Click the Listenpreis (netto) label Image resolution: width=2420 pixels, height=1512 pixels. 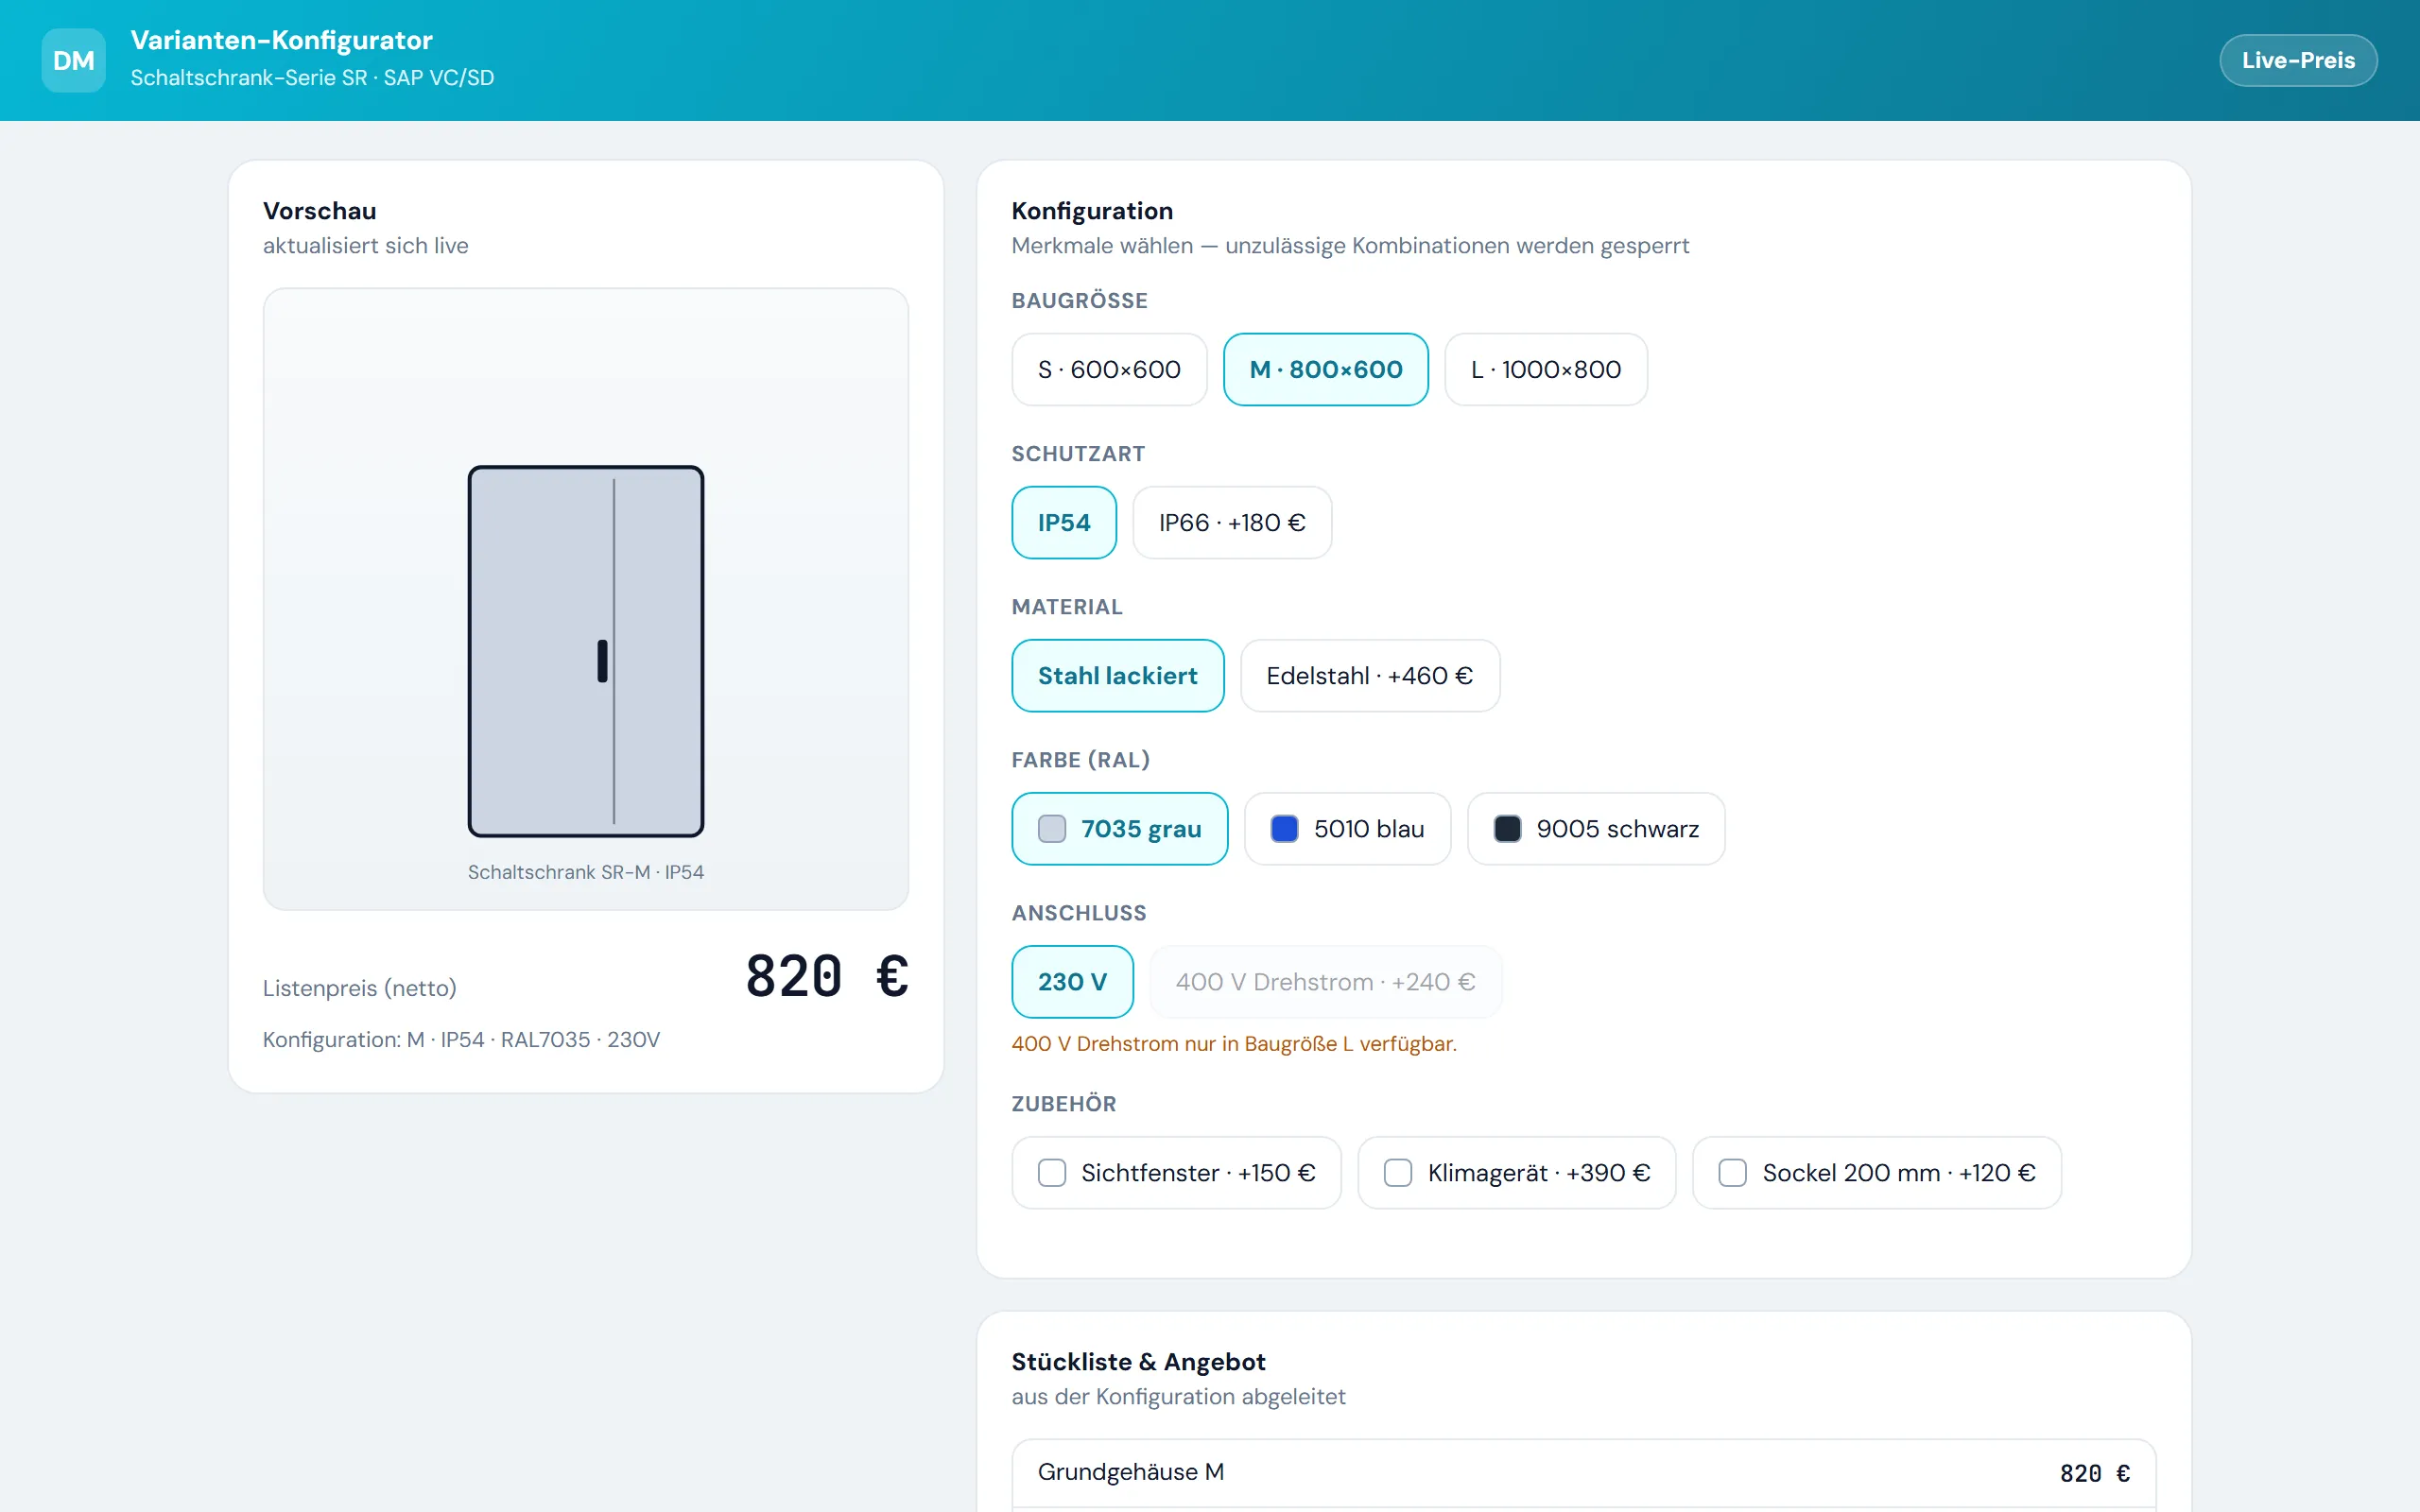pyautogui.click(x=360, y=988)
